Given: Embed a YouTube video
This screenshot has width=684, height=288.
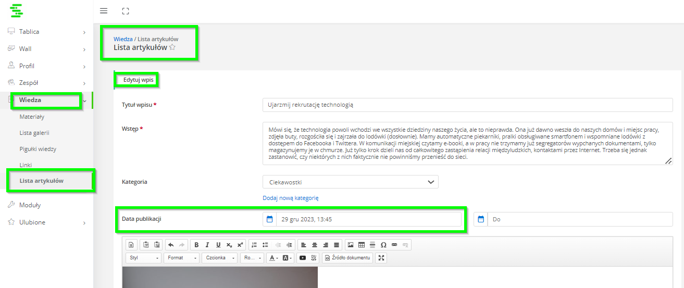Looking at the screenshot, I should pos(303,258).
